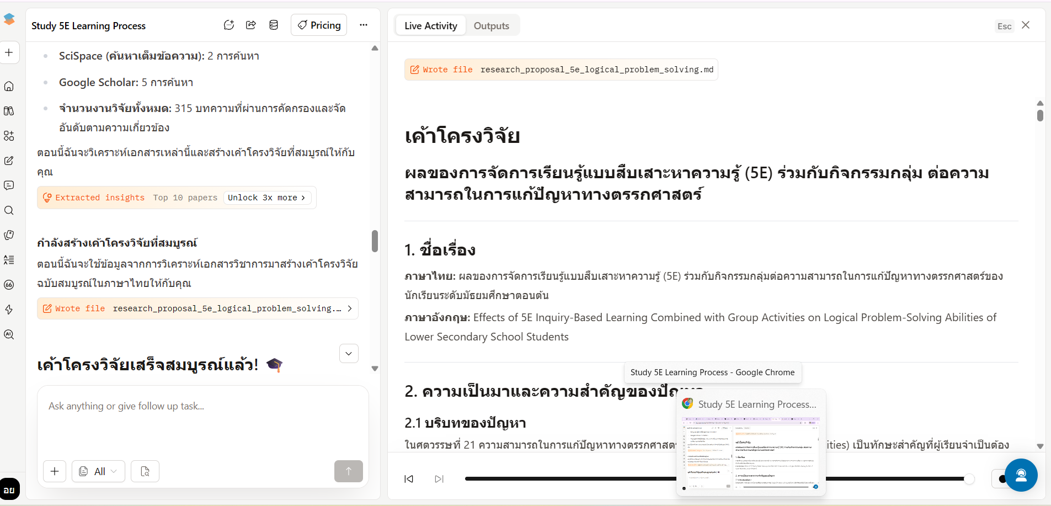Click the lightning bolt sidebar icon

[x=9, y=310]
